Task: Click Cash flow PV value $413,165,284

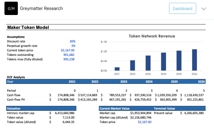Action: [88, 100]
